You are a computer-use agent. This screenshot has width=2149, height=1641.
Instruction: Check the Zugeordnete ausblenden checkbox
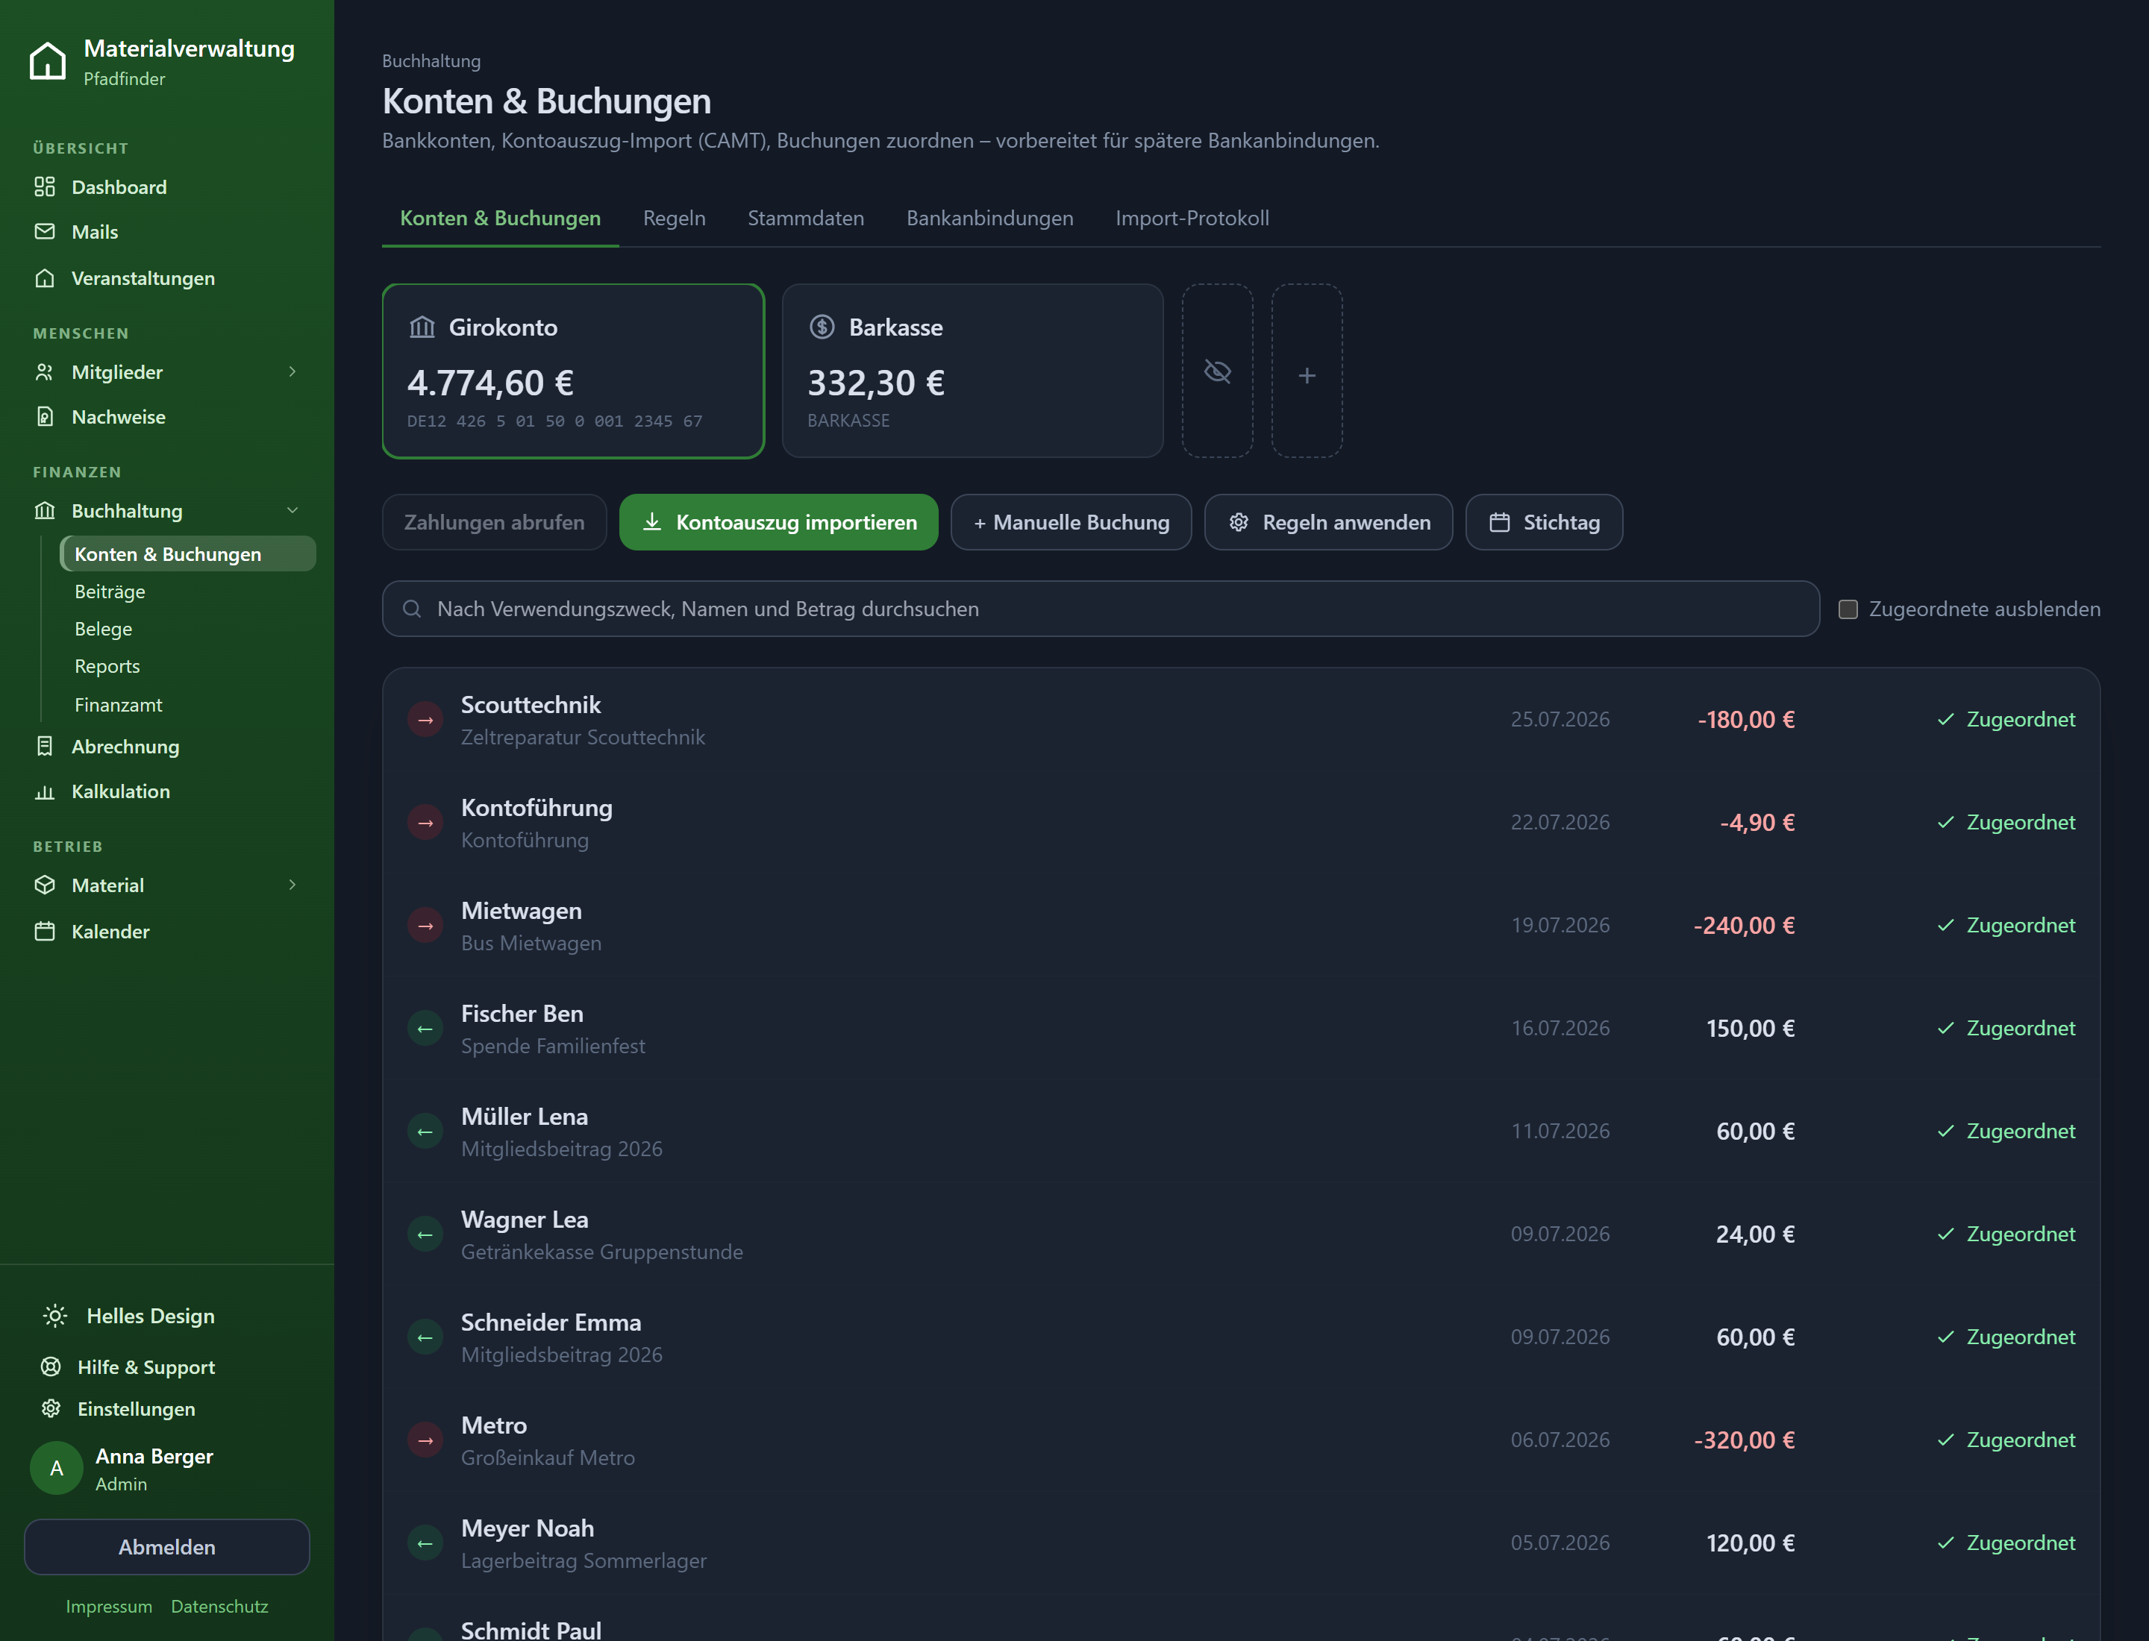(1848, 609)
